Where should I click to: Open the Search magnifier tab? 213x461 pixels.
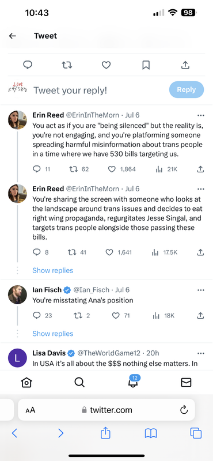(79, 382)
